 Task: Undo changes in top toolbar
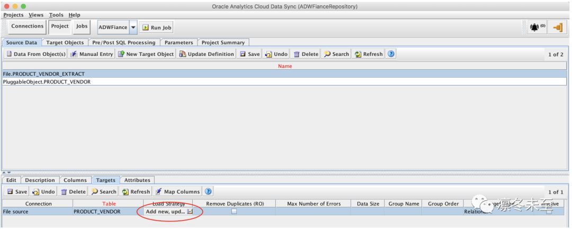276,54
